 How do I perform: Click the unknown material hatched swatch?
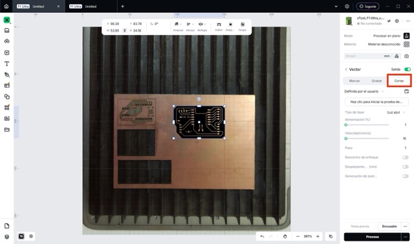click(407, 44)
